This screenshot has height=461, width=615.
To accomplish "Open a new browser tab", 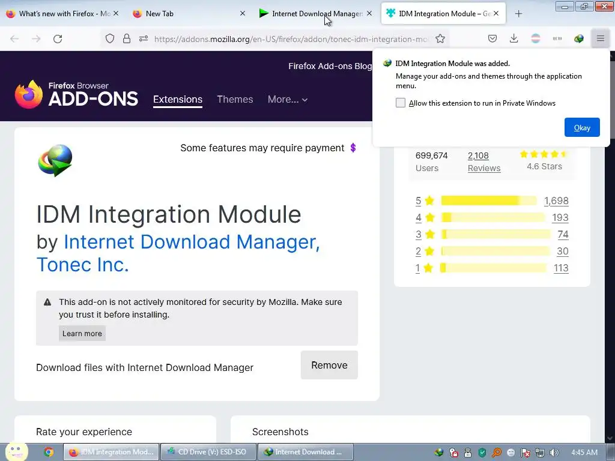I will click(518, 14).
